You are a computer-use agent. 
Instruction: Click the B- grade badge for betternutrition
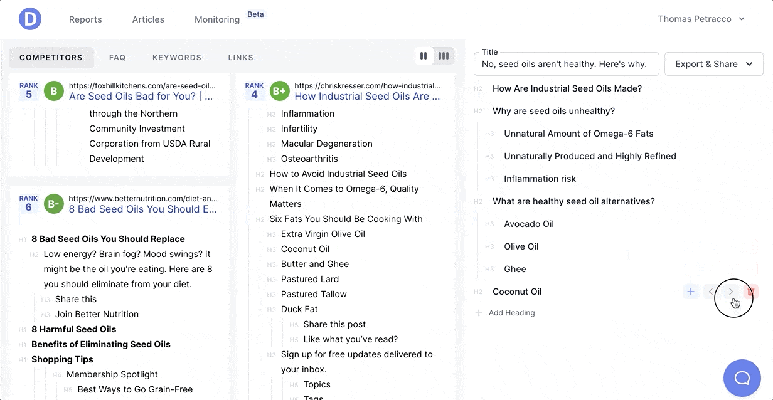click(54, 204)
